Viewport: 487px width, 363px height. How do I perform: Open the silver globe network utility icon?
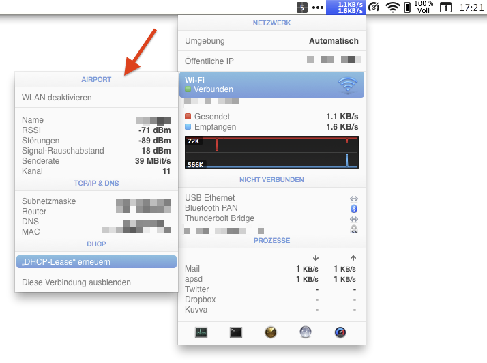[x=306, y=332]
